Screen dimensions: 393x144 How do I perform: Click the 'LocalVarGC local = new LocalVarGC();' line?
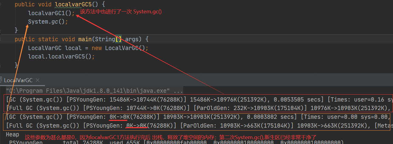point(88,48)
